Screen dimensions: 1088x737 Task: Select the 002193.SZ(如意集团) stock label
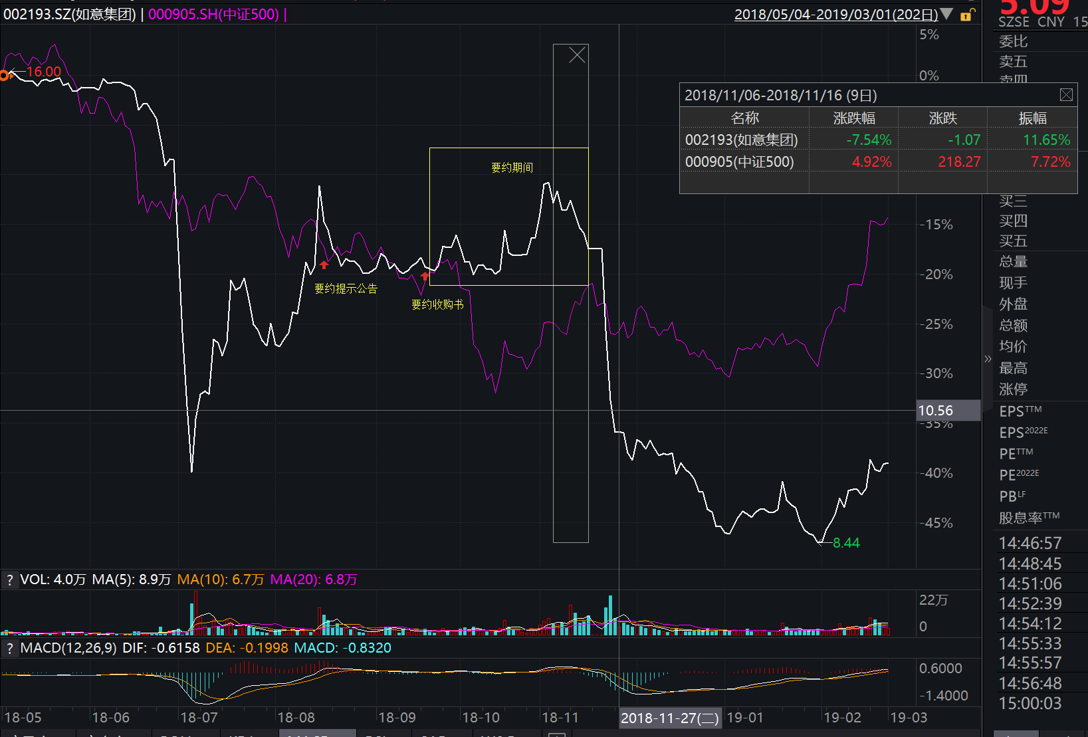(69, 14)
